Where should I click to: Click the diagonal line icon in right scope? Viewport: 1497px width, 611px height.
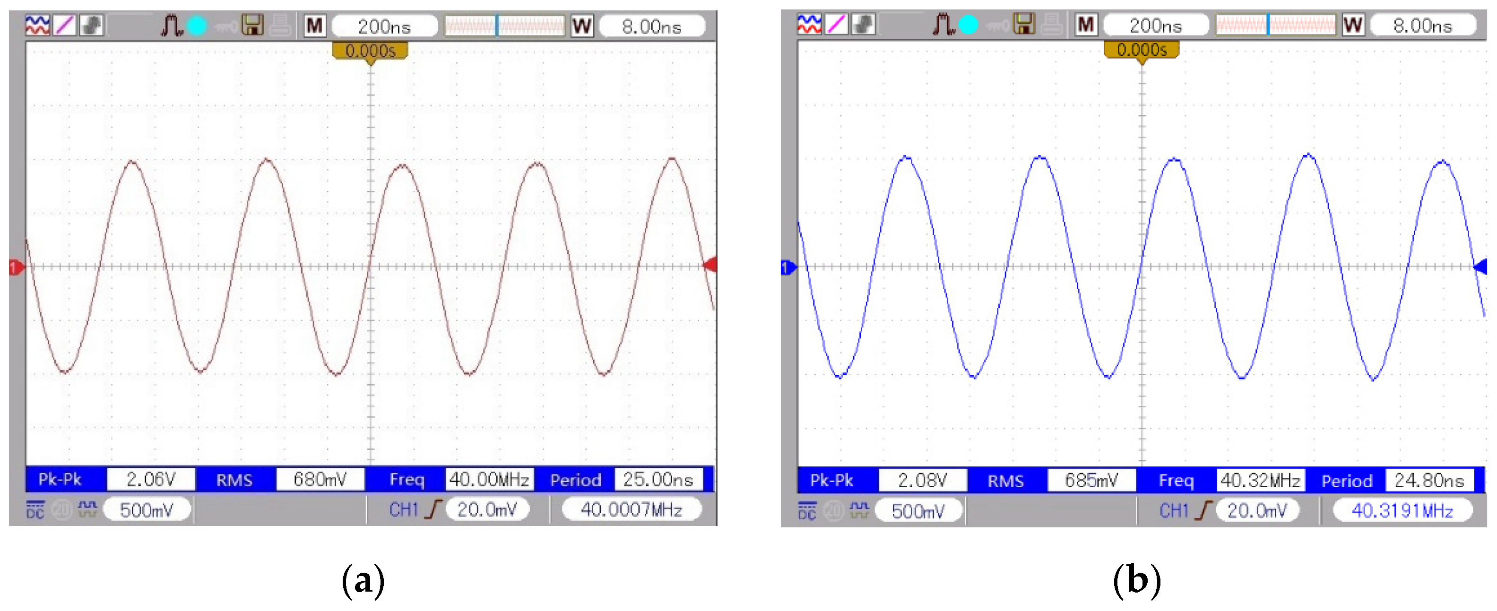pyautogui.click(x=836, y=25)
